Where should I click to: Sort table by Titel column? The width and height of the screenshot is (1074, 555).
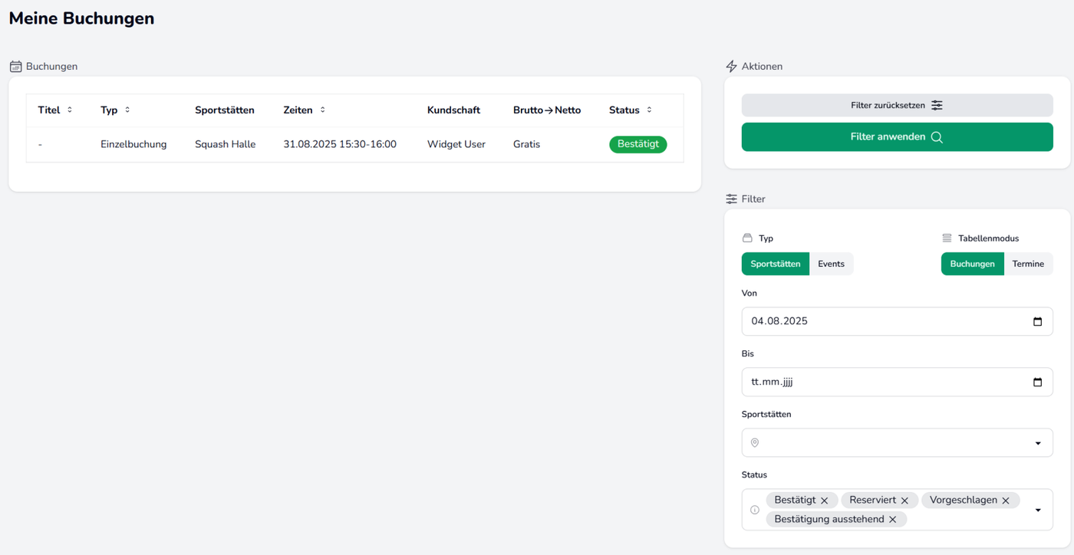click(70, 110)
